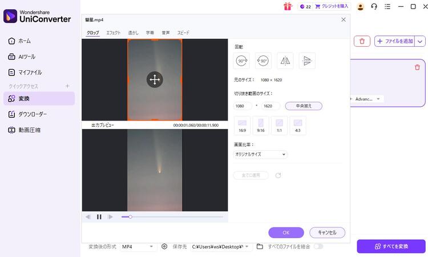Expand the ファイルを追加 dropdown arrow

click(420, 42)
